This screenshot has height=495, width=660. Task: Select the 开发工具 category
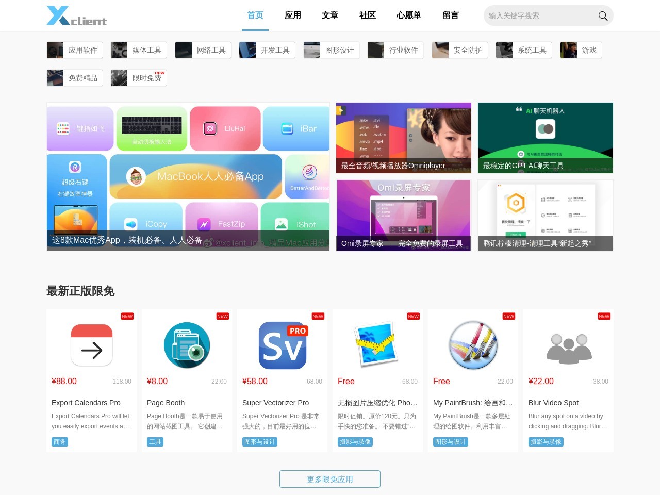267,50
